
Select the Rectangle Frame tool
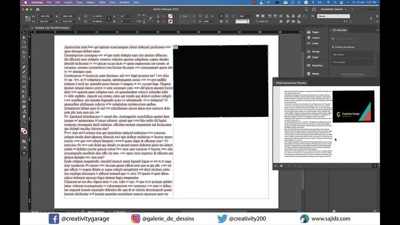pos(24,77)
